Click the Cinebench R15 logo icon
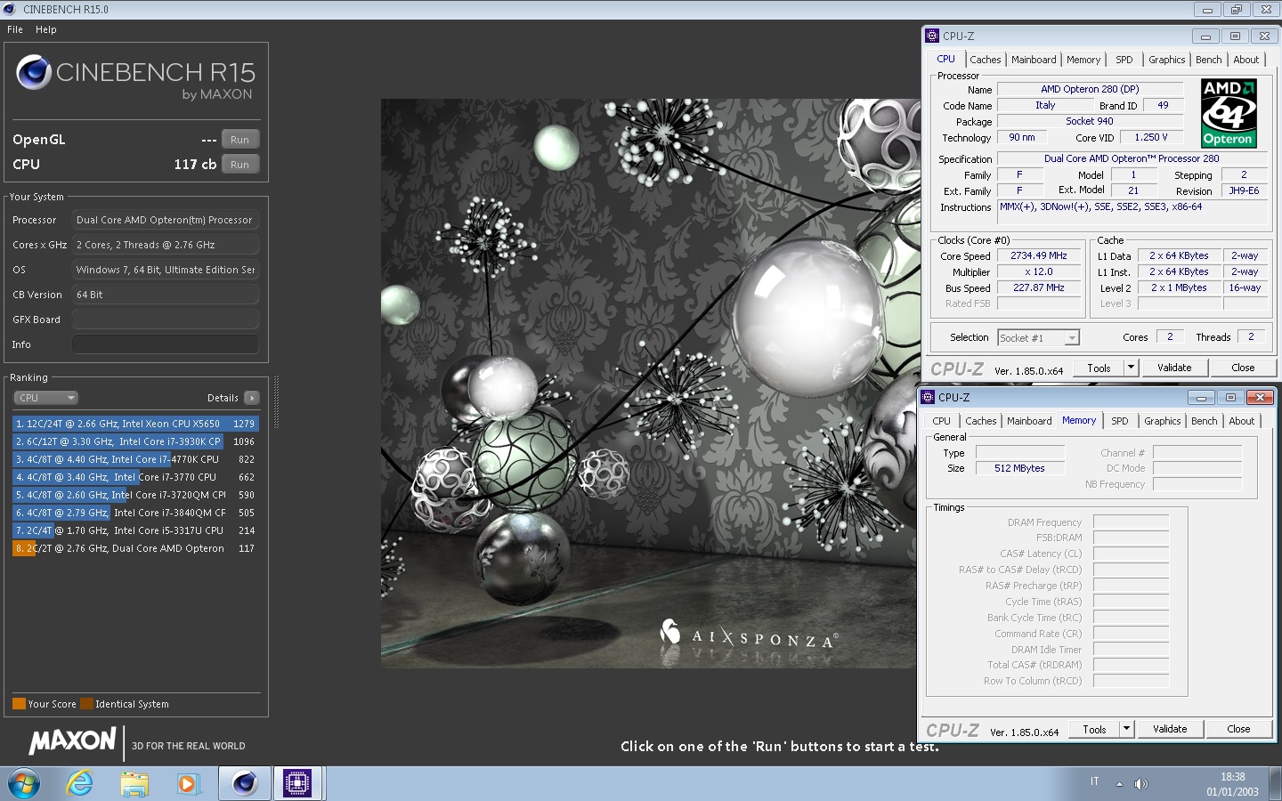The width and height of the screenshot is (1282, 801). tap(34, 72)
